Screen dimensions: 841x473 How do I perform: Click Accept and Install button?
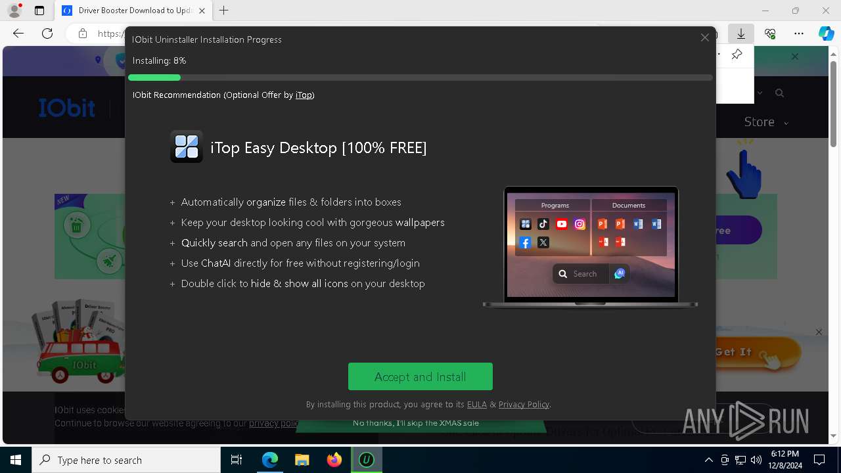point(420,376)
